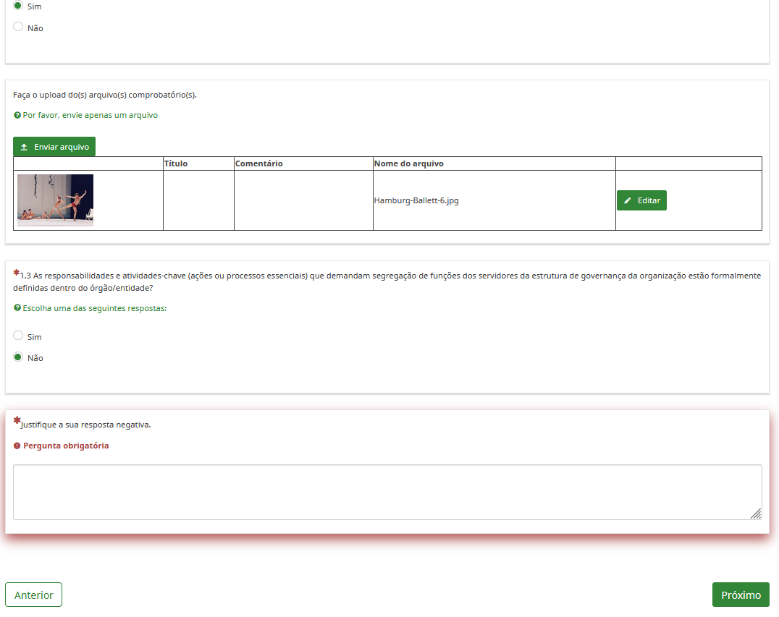
Task: Select the top 'Sim' radio button
Action: [18, 6]
